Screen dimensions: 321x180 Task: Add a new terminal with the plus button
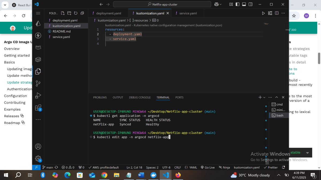coord(260,97)
